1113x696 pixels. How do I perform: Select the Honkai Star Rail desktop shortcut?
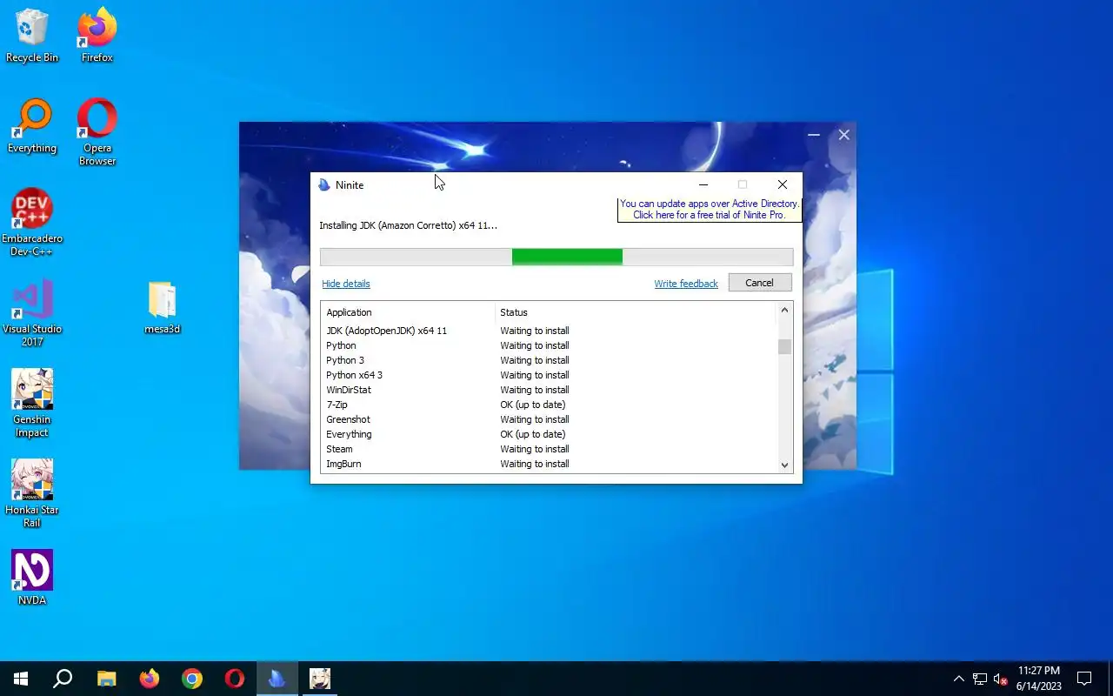click(x=32, y=494)
